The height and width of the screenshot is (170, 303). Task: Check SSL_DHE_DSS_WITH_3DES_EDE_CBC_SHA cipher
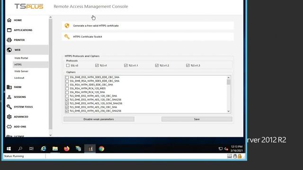pos(67,77)
